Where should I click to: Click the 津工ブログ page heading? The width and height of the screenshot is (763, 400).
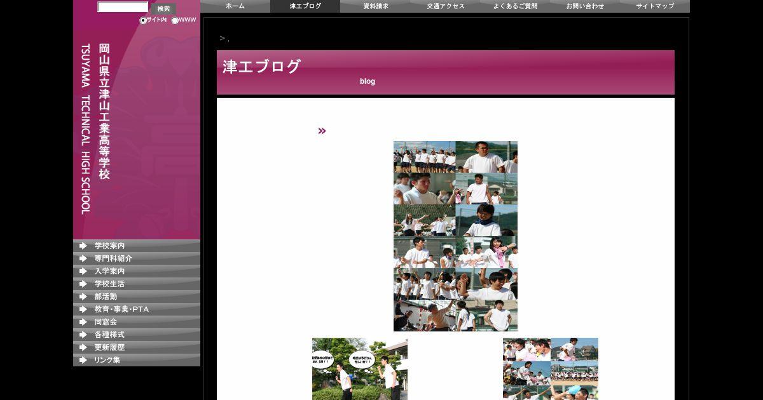tap(261, 67)
